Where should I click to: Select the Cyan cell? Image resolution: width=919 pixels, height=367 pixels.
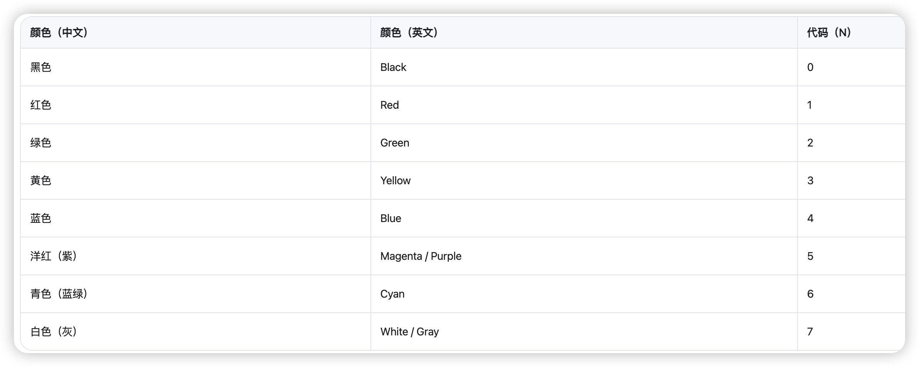click(x=392, y=294)
